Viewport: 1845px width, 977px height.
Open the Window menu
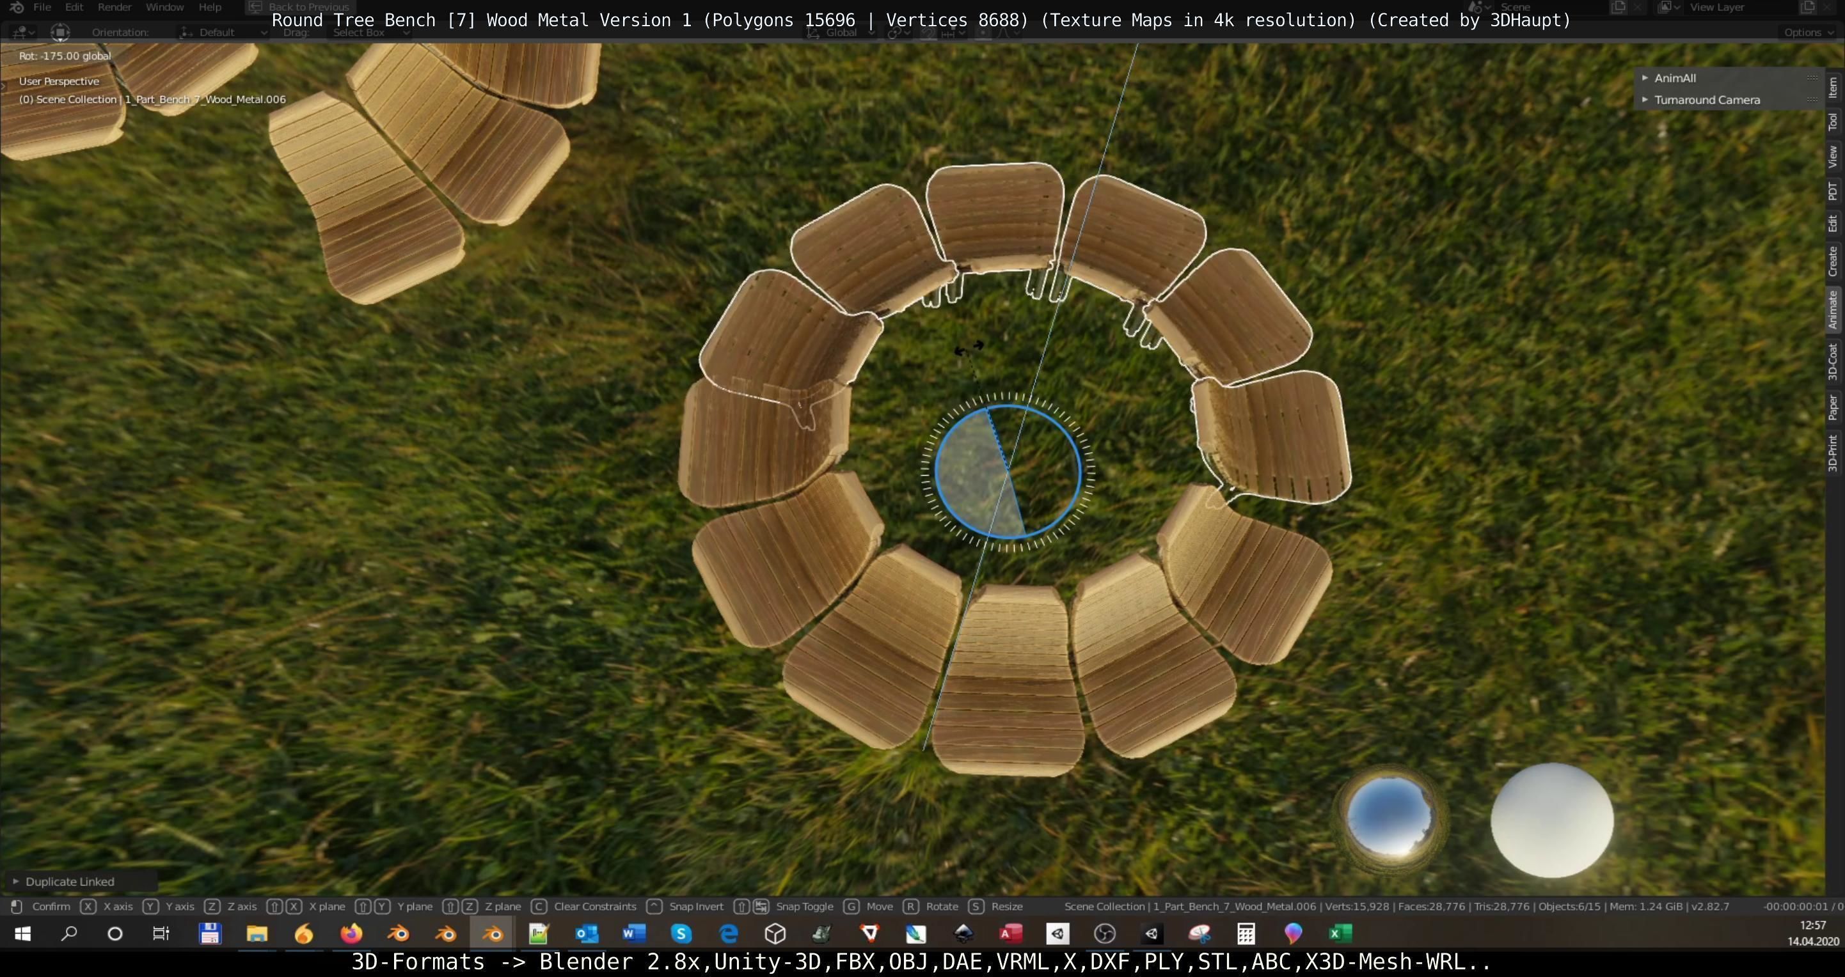click(x=165, y=7)
